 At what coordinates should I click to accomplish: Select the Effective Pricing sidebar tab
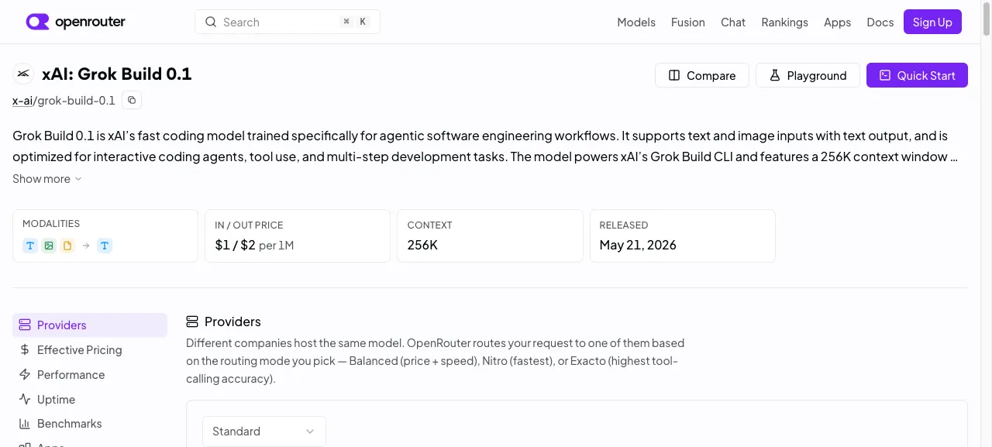point(90,350)
